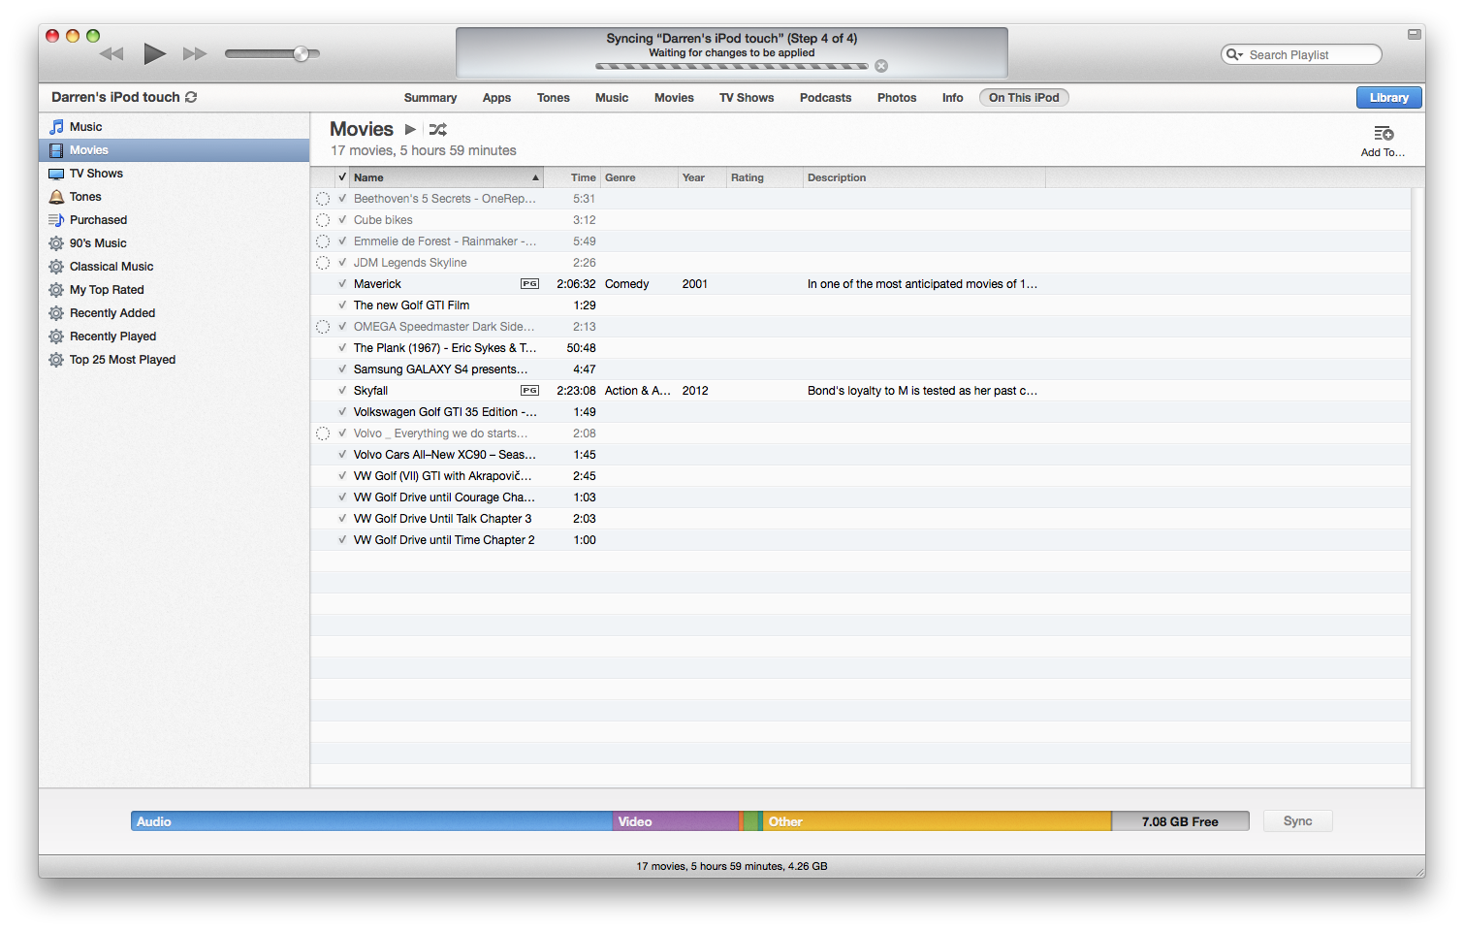Open the Summary tab
The height and width of the screenshot is (931, 1464).
pyautogui.click(x=430, y=98)
